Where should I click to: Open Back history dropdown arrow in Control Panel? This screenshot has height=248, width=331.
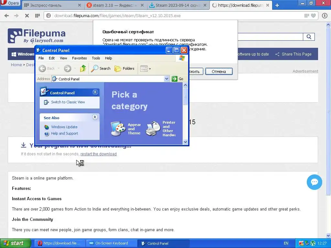(x=59, y=68)
